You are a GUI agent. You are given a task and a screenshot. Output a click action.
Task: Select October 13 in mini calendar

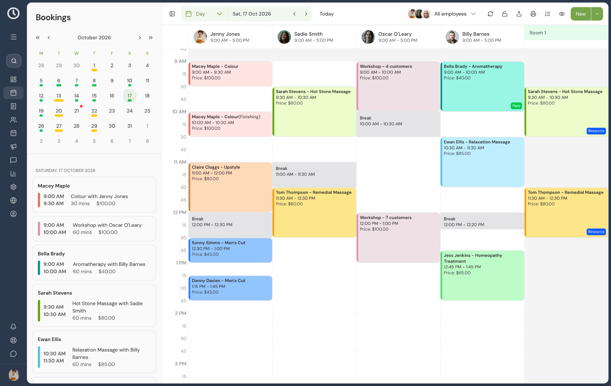(59, 96)
